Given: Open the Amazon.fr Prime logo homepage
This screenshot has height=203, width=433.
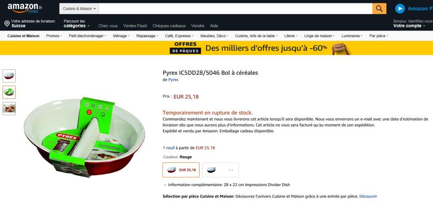Looking at the screenshot, I should 25,8.
